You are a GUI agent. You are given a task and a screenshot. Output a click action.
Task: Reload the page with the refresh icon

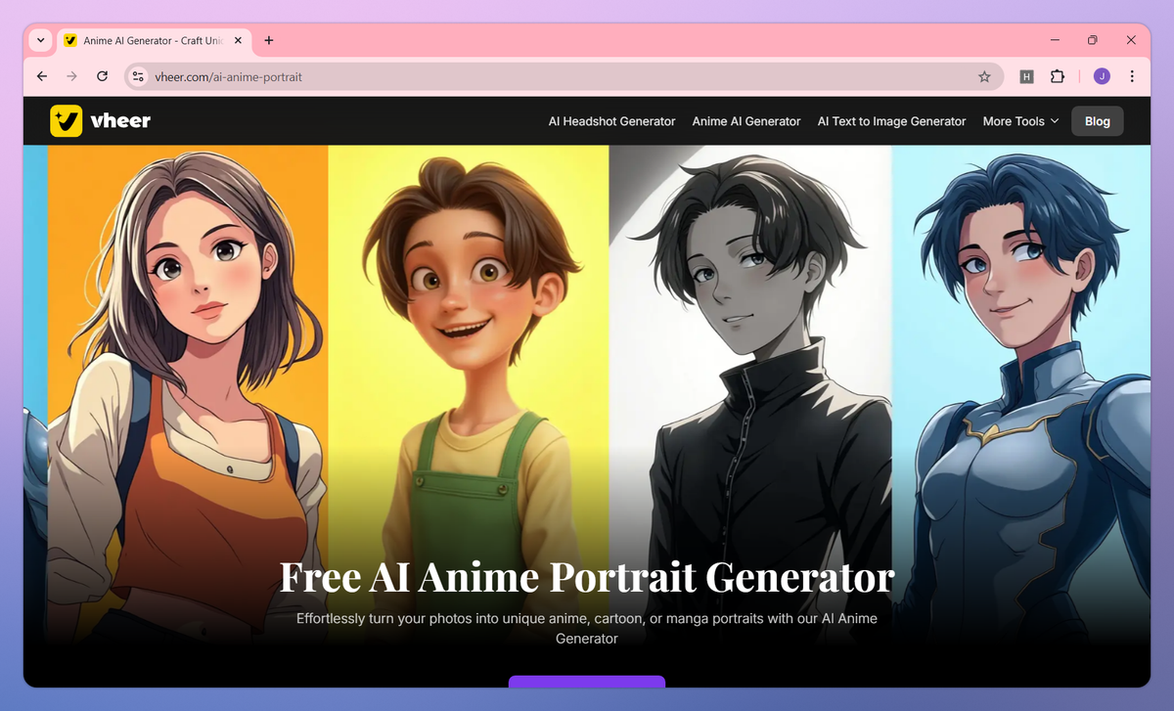coord(102,76)
